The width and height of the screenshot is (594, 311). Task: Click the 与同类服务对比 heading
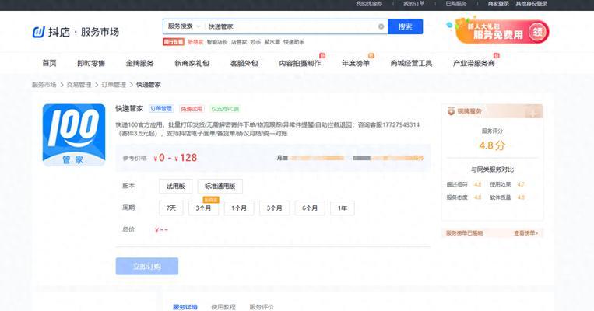pos(492,169)
